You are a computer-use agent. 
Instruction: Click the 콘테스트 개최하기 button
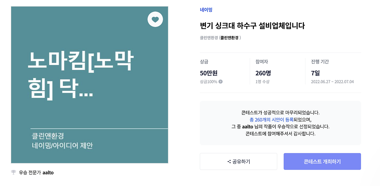[x=322, y=161]
